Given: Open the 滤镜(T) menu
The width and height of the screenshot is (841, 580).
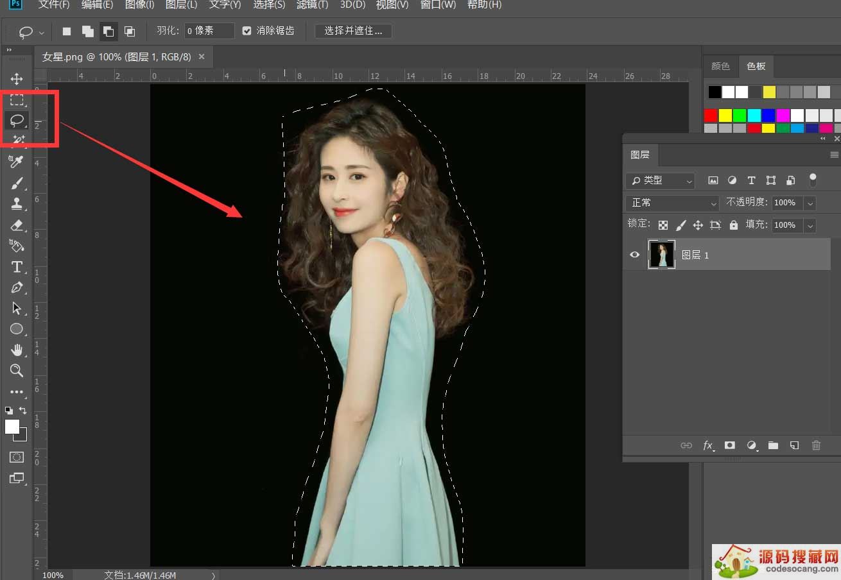Looking at the screenshot, I should 312,4.
